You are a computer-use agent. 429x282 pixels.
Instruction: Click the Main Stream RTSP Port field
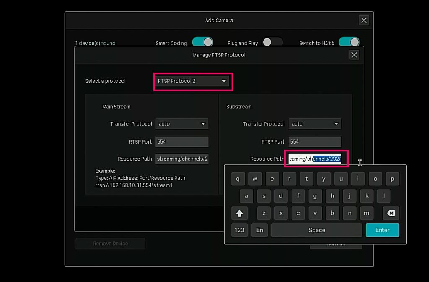coord(181,141)
